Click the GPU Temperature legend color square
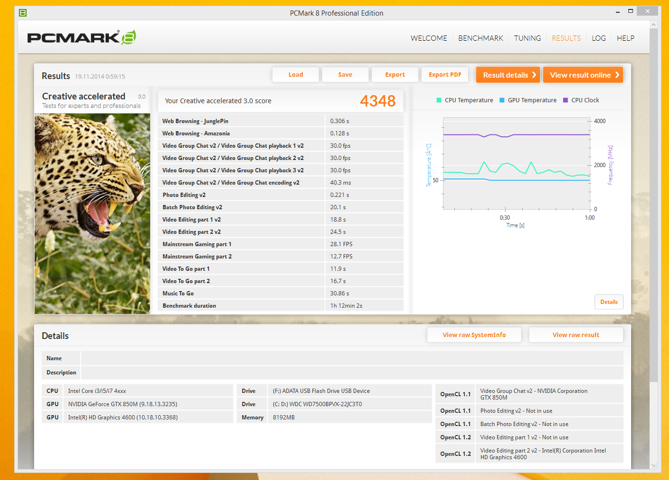 (x=502, y=100)
